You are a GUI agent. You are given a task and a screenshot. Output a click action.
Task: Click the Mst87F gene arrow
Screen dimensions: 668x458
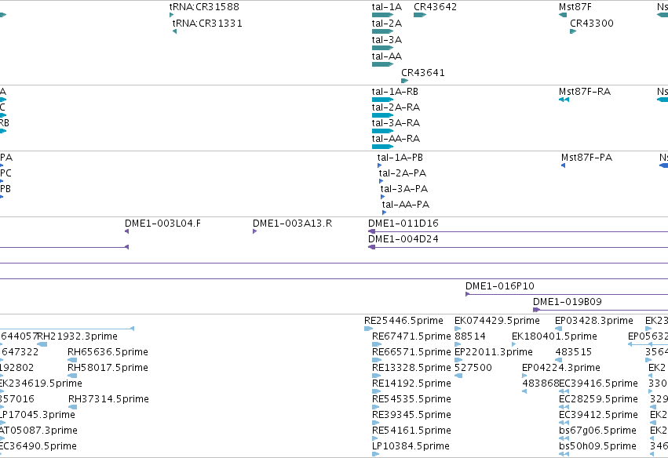click(563, 15)
